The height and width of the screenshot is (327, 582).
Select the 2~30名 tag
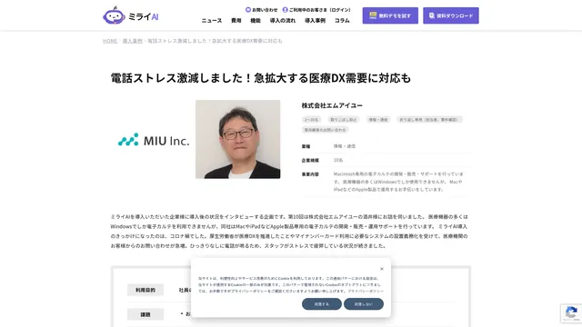(x=311, y=119)
